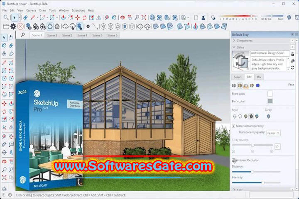Choose the Line pencil tool in left toolbar
Image resolution: width=299 pixels, height=199 pixels.
(x=4, y=63)
